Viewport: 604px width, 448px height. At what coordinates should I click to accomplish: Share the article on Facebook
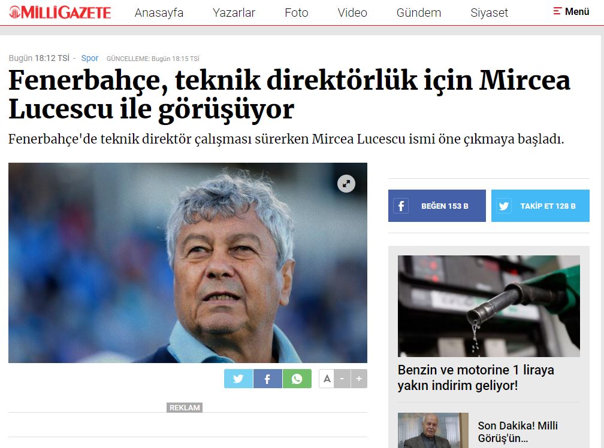point(268,379)
